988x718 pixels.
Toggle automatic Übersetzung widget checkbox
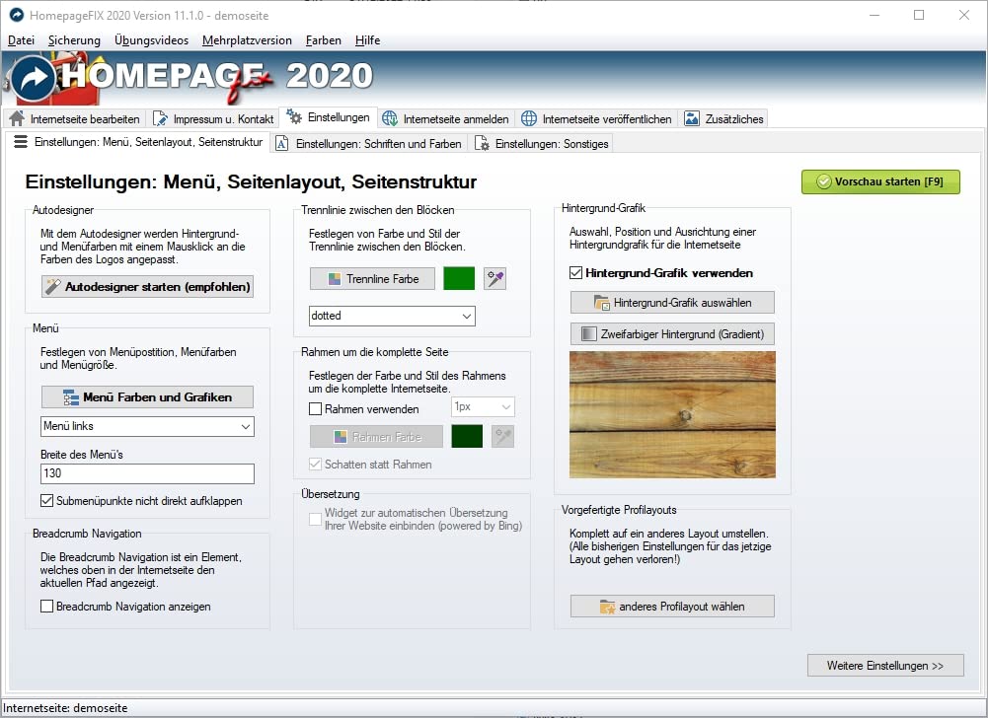pos(316,519)
